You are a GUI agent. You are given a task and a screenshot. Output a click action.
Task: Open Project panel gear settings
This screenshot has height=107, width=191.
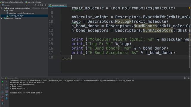(42, 5)
